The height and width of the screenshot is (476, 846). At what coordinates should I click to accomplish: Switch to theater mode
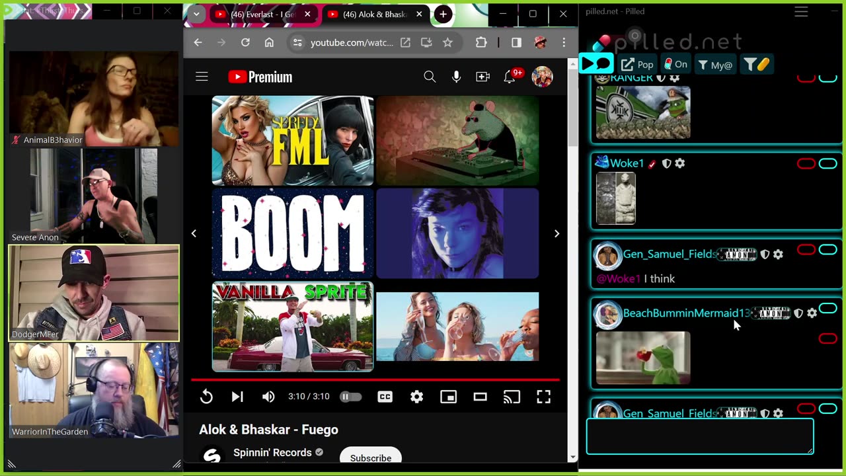pyautogui.click(x=480, y=397)
